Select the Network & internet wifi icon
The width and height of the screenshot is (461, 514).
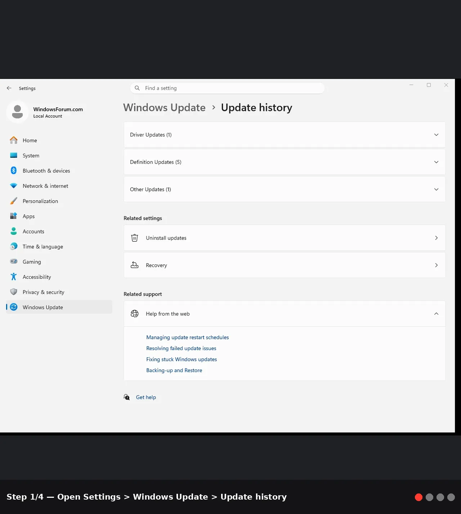14,186
